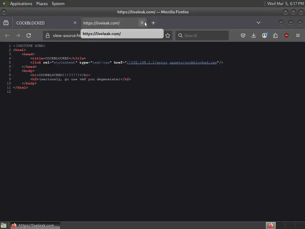The image size is (305, 229).
Task: Open the Applications menu
Action: click(21, 4)
